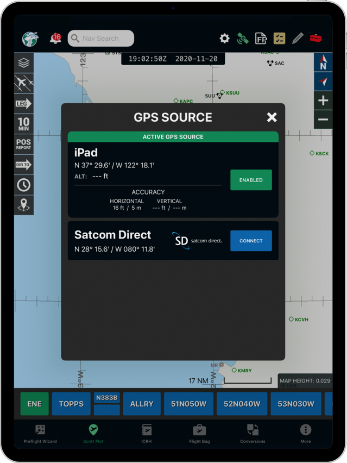347x463 pixels.
Task: Open the red toolbox icon
Action: tap(316, 39)
